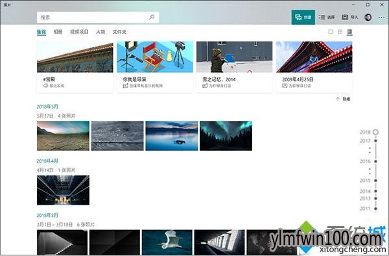Viewport: 389px width, 256px height.
Task: Close the Photos window
Action: [382, 5]
